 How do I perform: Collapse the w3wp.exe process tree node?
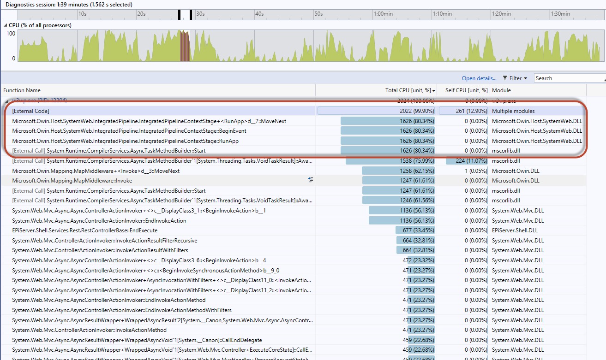tap(6, 100)
